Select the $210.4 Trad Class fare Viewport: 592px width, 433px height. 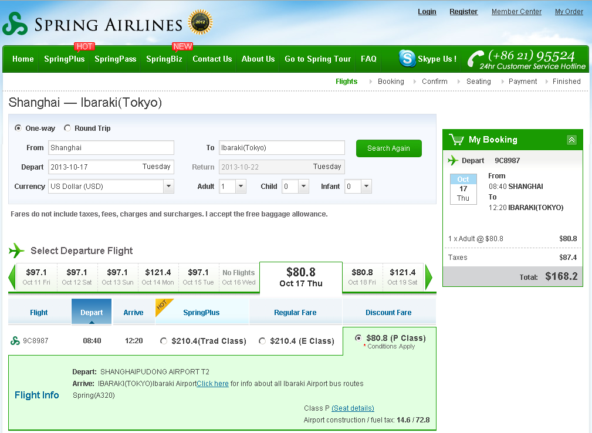point(163,341)
